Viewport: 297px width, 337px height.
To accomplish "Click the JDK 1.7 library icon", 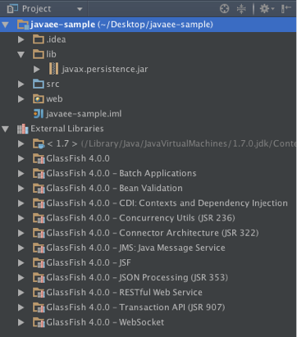I will (x=39, y=143).
